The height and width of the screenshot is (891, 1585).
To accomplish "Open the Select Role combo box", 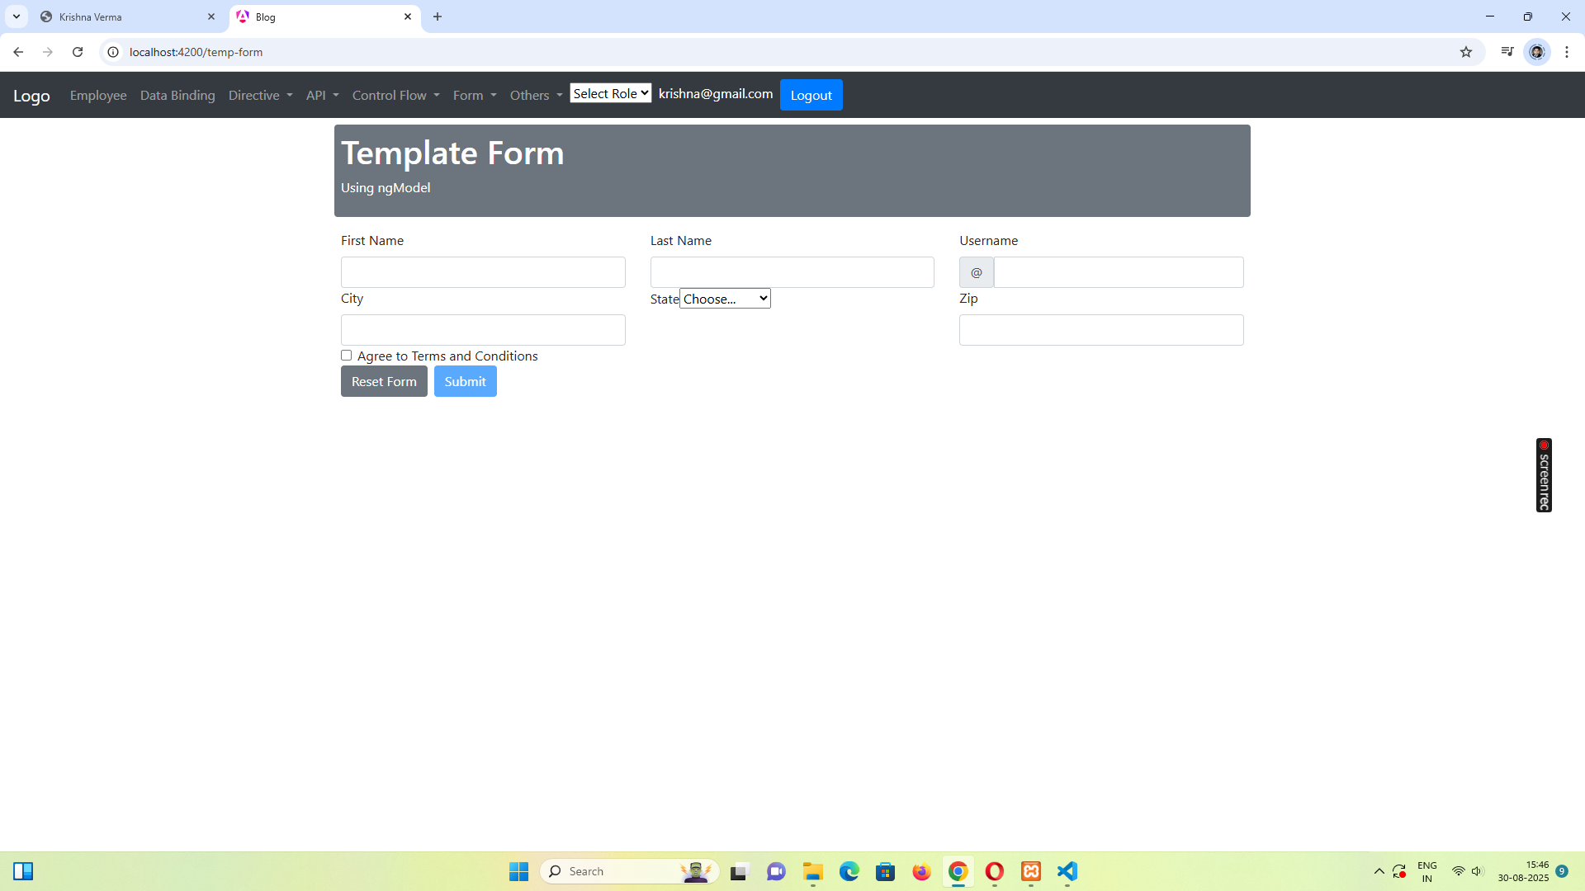I will click(611, 93).
